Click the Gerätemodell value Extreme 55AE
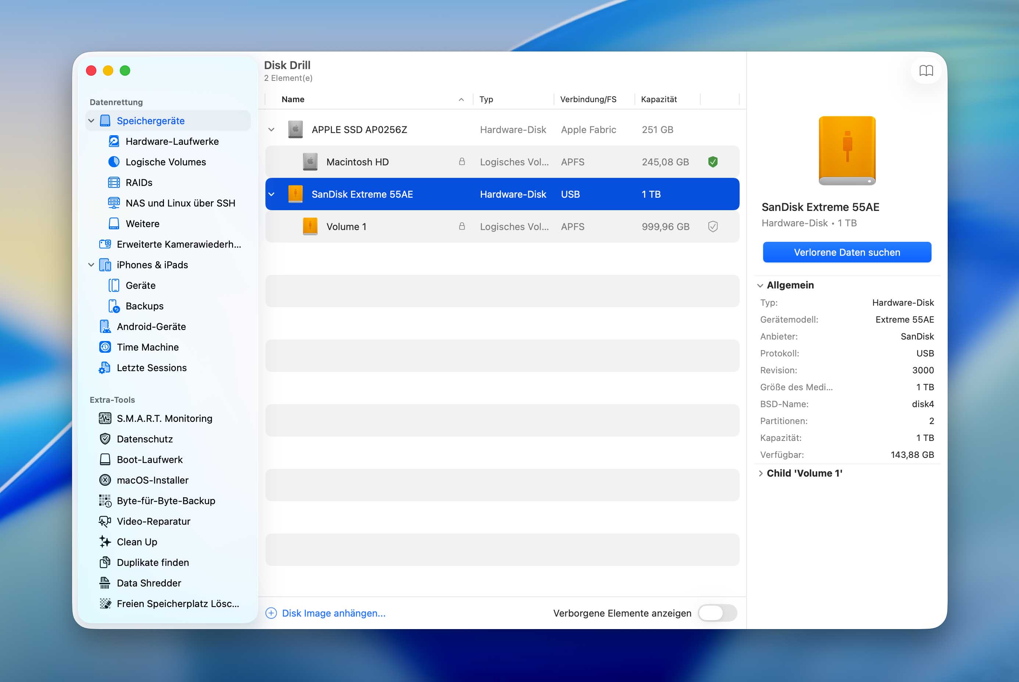Screen dimensions: 1019x682 [x=905, y=319]
